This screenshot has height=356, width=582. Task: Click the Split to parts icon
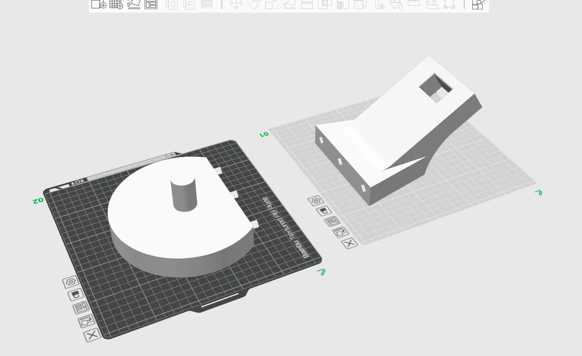(190, 4)
